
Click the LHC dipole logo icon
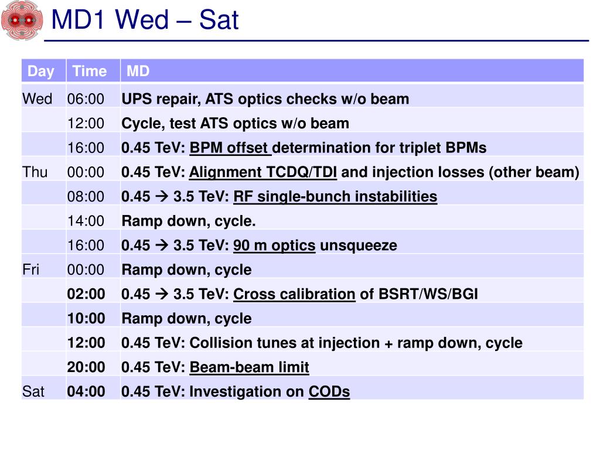coord(22,20)
